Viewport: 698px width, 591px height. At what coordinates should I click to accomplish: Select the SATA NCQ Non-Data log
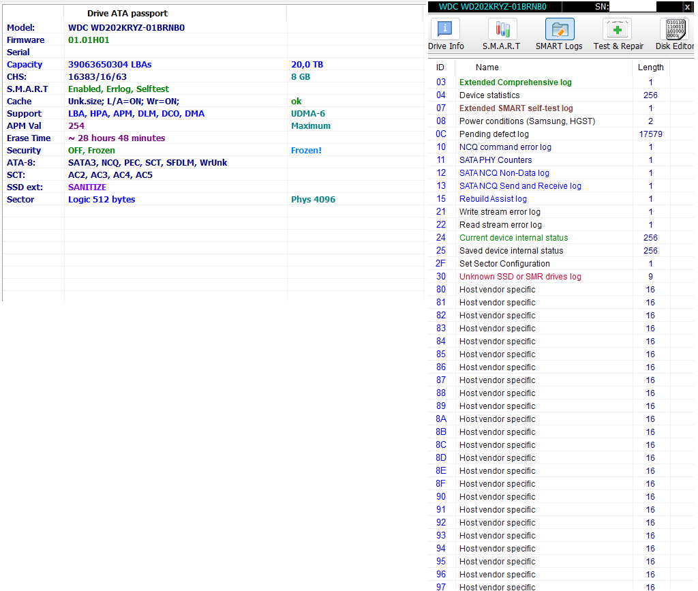[x=561, y=172]
